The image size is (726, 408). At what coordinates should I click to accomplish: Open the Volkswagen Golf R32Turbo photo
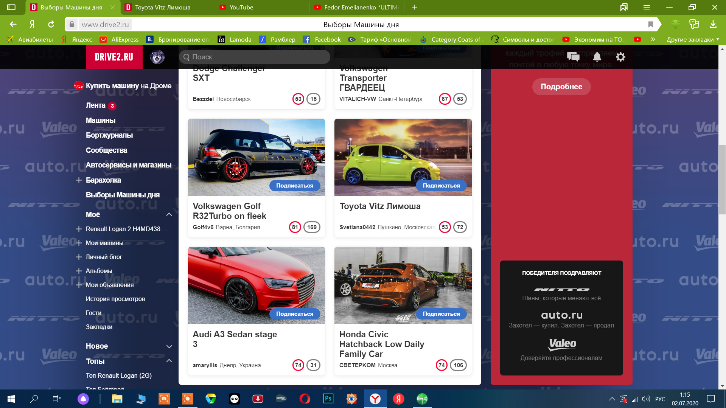click(x=257, y=157)
